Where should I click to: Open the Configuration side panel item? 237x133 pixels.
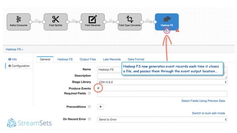pos(19,66)
